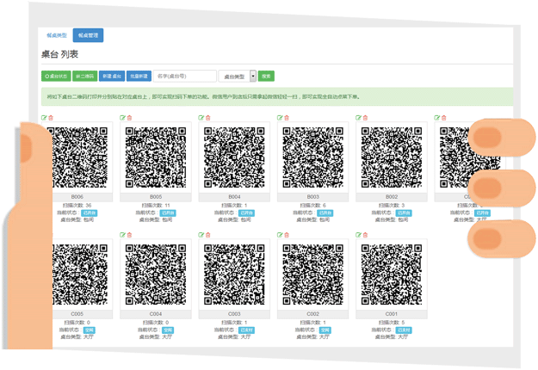This screenshot has height=370, width=538.
Task: Select the QR code of table B002
Action: tap(392, 157)
